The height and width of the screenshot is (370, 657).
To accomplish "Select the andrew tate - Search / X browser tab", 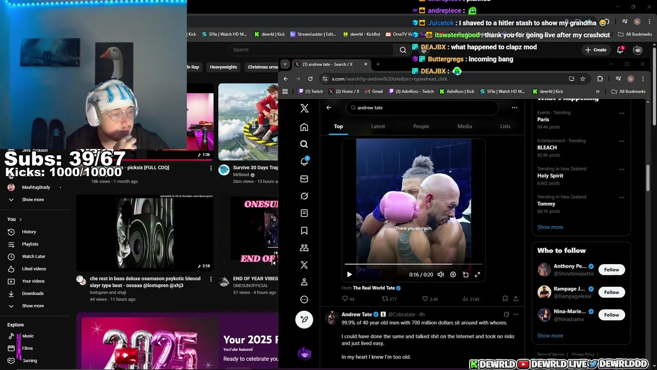I will point(331,64).
